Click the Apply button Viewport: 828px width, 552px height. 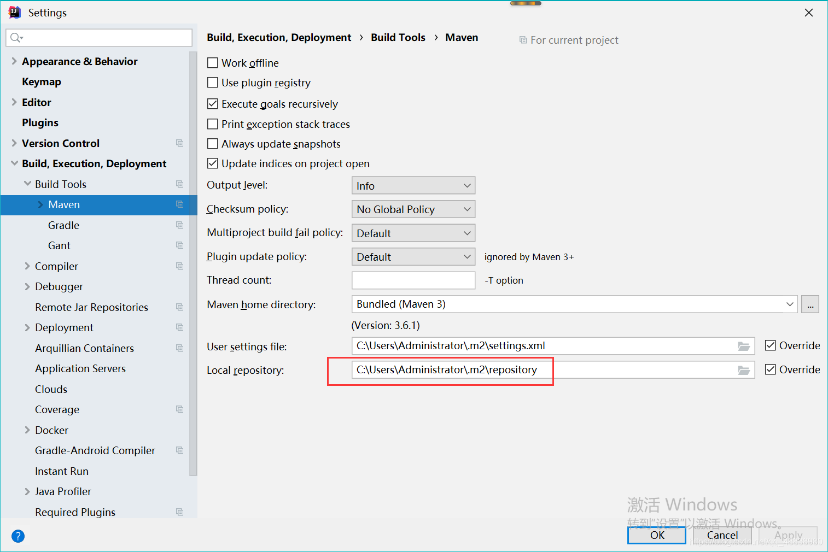pos(788,535)
